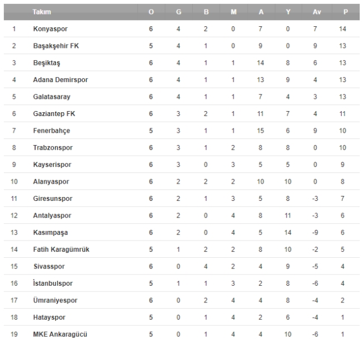Click the Galatasaray team link
The height and width of the screenshot is (341, 363).
(51, 97)
